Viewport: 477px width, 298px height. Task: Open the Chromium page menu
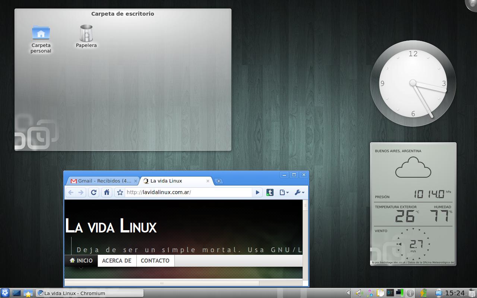(284, 192)
